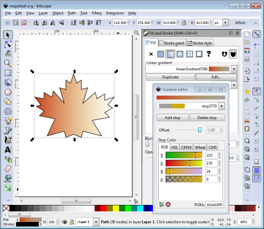Screen dimensions: 264x229
Task: Click the Duplicate gradient button
Action: [x=170, y=77]
